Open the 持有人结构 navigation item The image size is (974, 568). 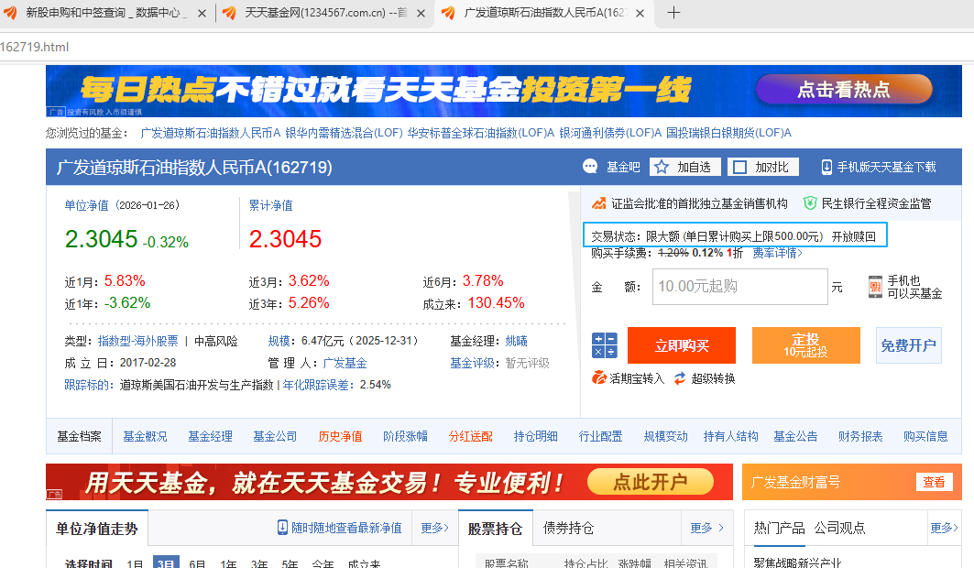pyautogui.click(x=730, y=436)
